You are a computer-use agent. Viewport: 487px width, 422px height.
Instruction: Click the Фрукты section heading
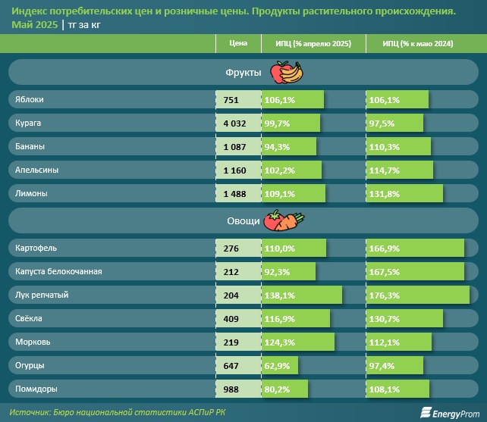point(243,73)
